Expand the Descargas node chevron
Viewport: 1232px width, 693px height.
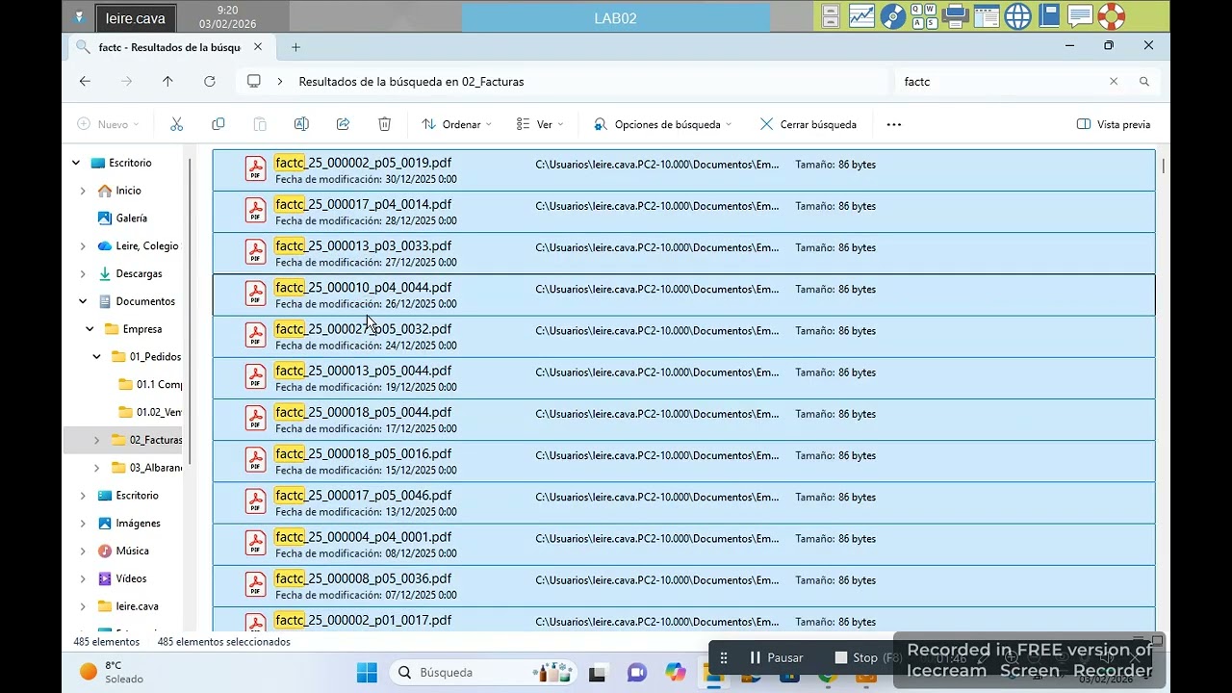pos(83,274)
